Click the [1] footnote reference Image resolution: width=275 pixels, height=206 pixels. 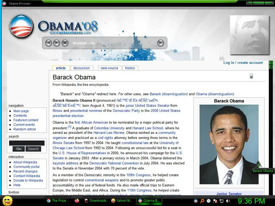click(x=70, y=127)
